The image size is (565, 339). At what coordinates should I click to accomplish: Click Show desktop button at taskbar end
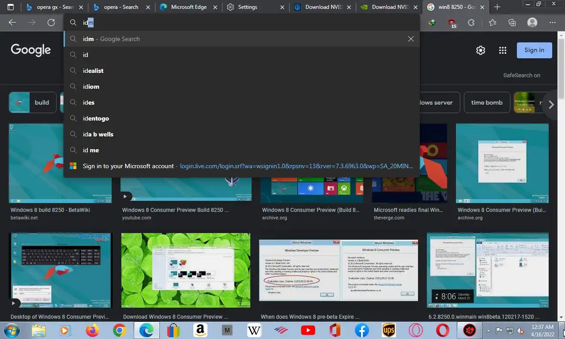click(x=564, y=330)
